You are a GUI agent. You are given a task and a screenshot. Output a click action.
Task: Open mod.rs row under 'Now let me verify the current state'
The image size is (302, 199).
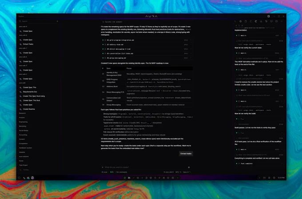(259, 53)
